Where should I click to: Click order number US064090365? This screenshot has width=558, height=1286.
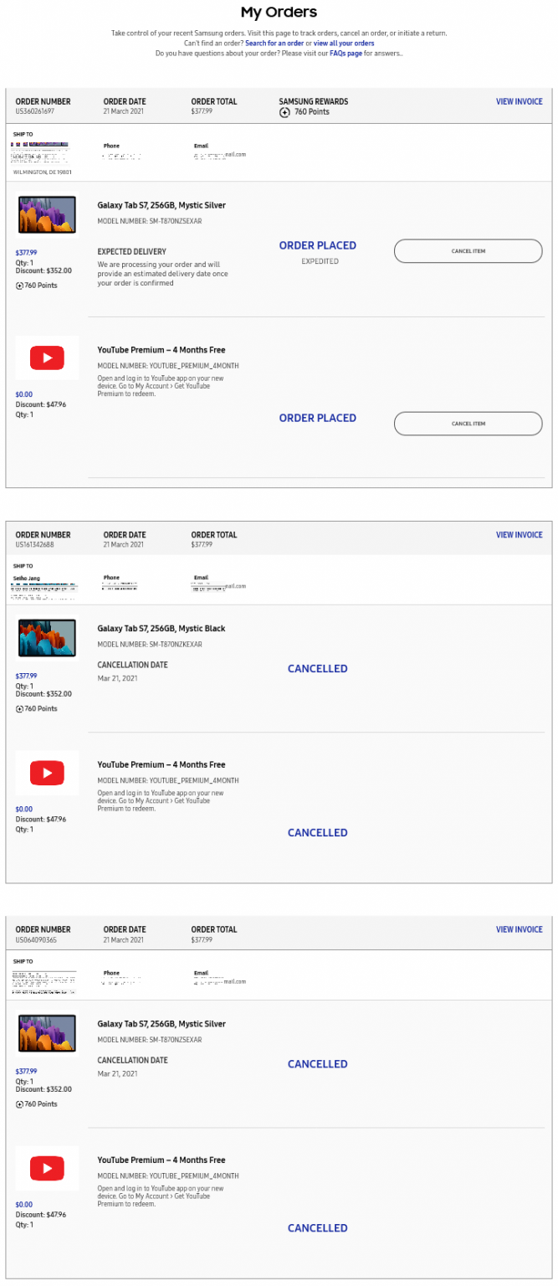click(34, 939)
